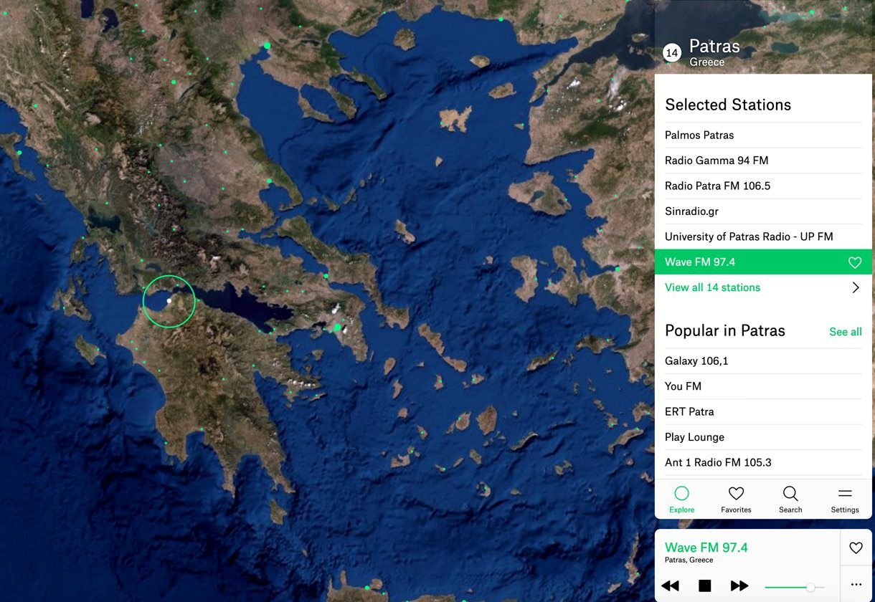
Task: Open the Search tab
Action: [790, 499]
